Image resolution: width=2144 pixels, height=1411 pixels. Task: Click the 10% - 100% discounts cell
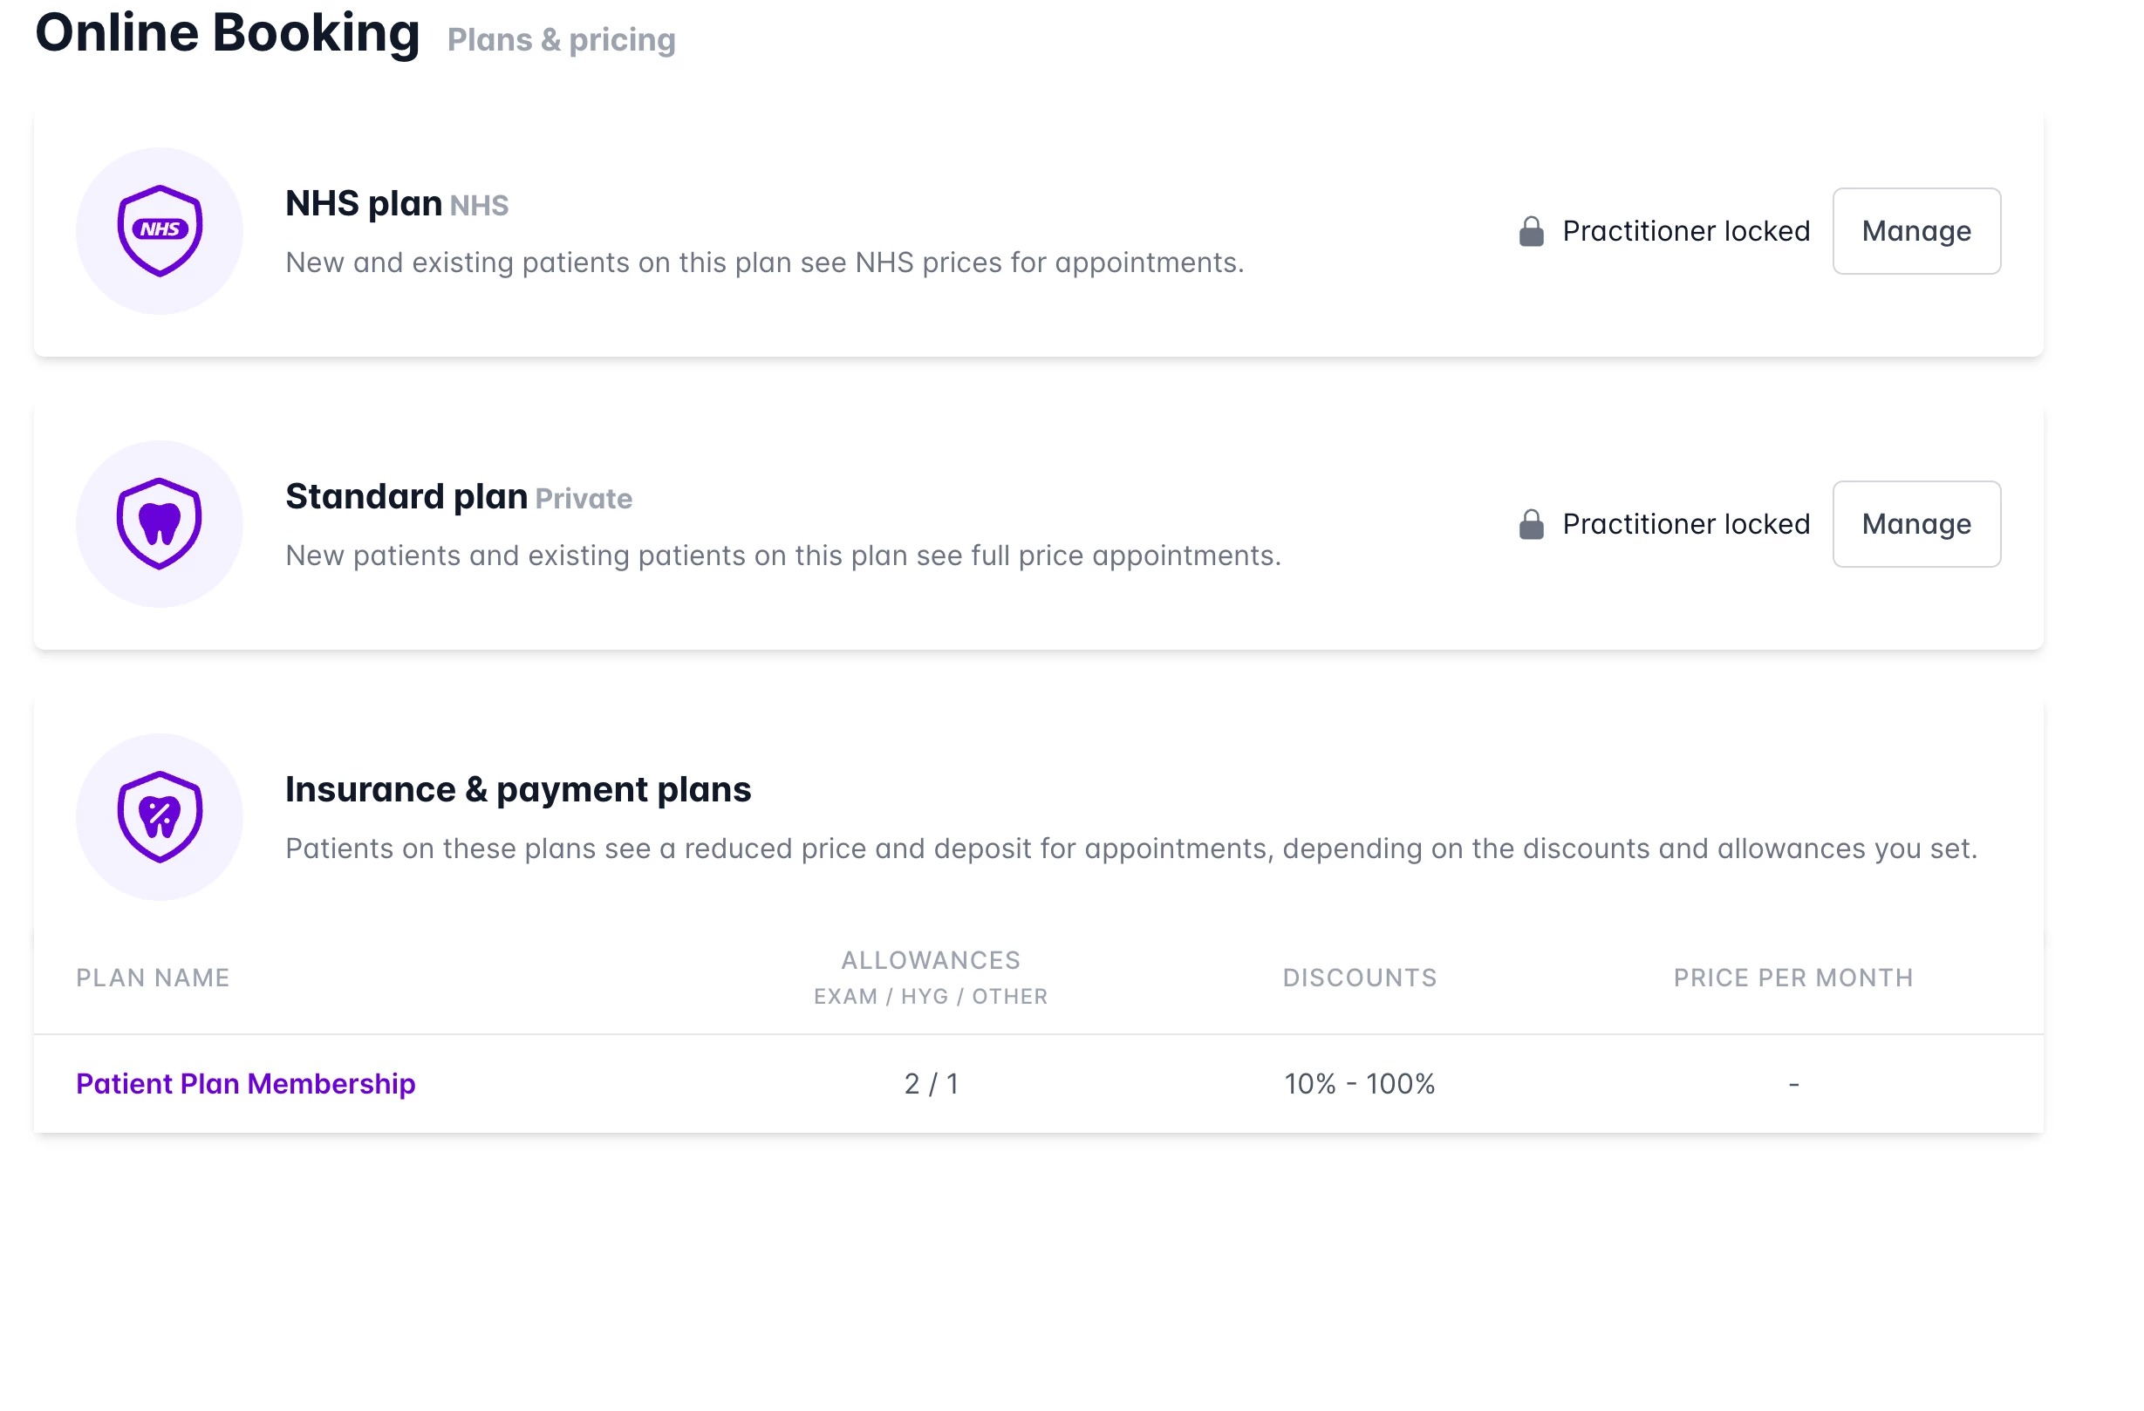pos(1359,1083)
